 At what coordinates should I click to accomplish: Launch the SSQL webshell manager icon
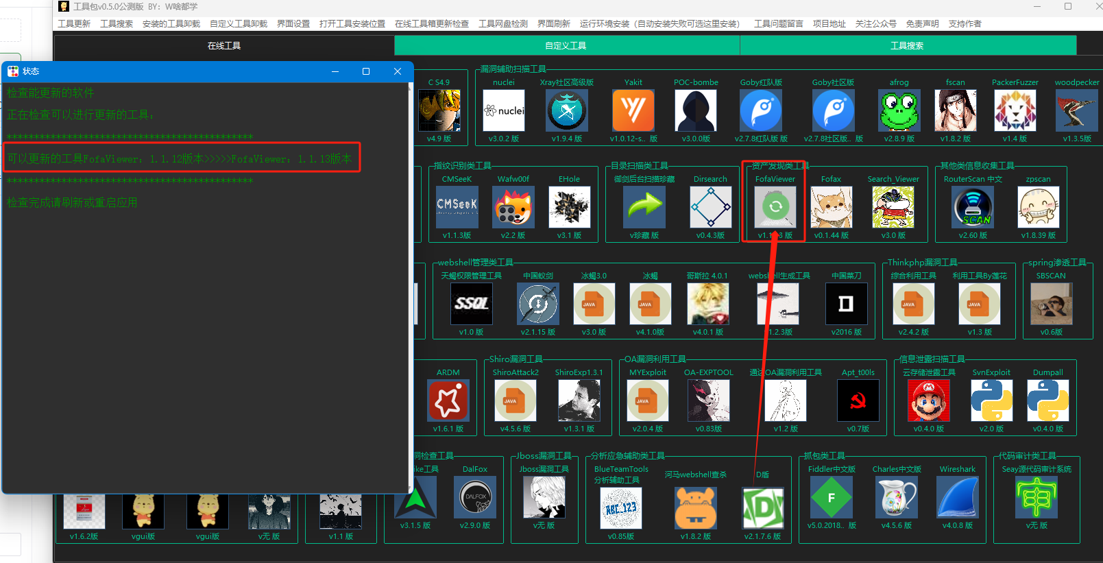(x=472, y=304)
